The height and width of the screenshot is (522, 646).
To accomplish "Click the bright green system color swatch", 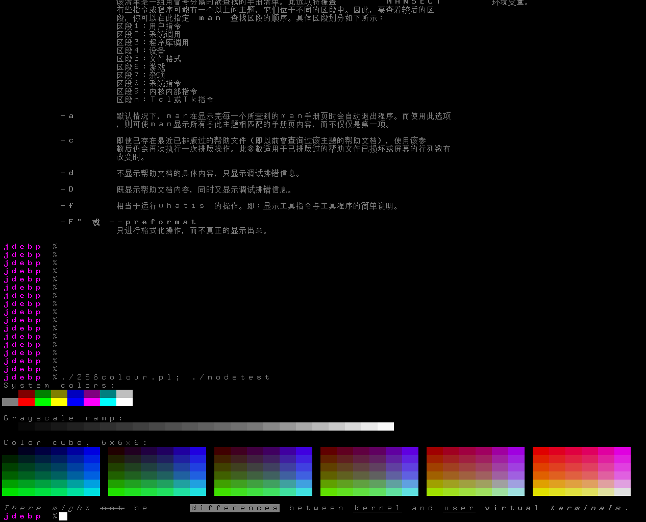I will click(x=43, y=402).
